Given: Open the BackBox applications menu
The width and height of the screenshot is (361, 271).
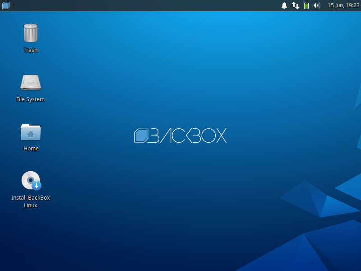Looking at the screenshot, I should click(5, 5).
